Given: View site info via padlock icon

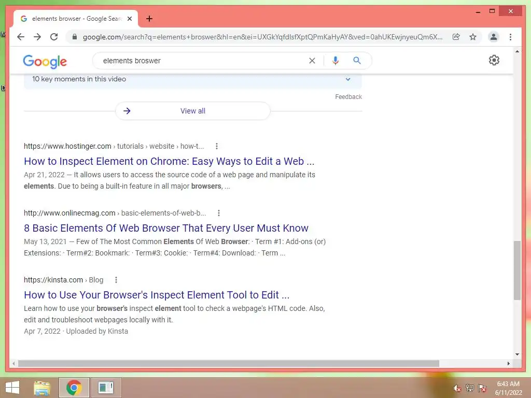Looking at the screenshot, I should click(75, 37).
